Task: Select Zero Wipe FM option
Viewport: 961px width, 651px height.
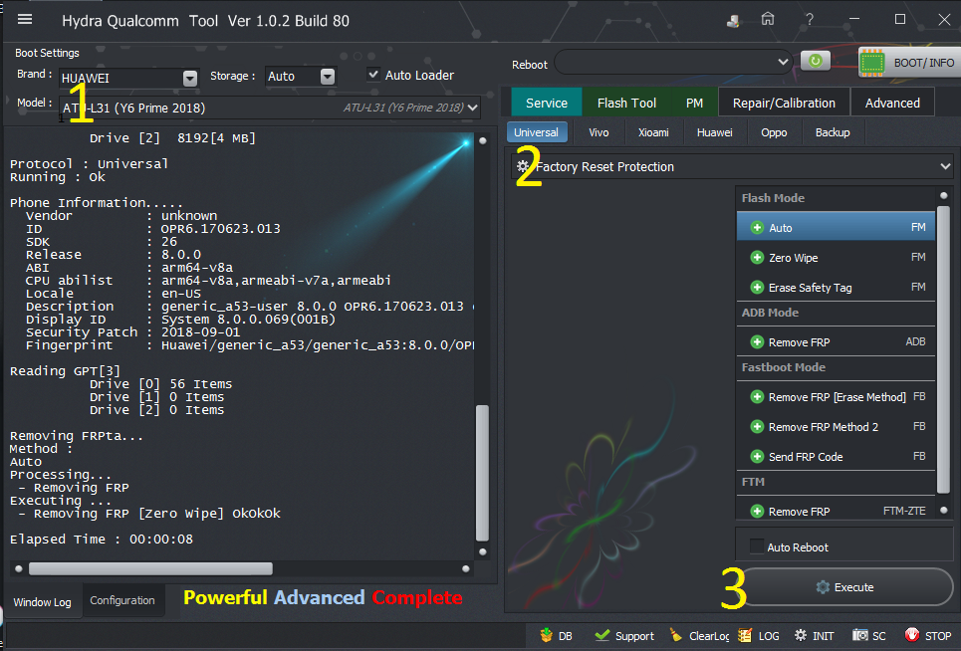Action: click(x=836, y=258)
